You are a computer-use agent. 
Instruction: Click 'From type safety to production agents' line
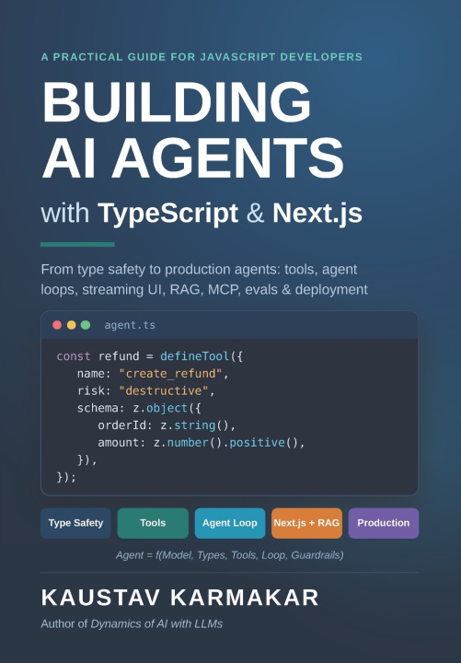pyautogui.click(x=199, y=269)
